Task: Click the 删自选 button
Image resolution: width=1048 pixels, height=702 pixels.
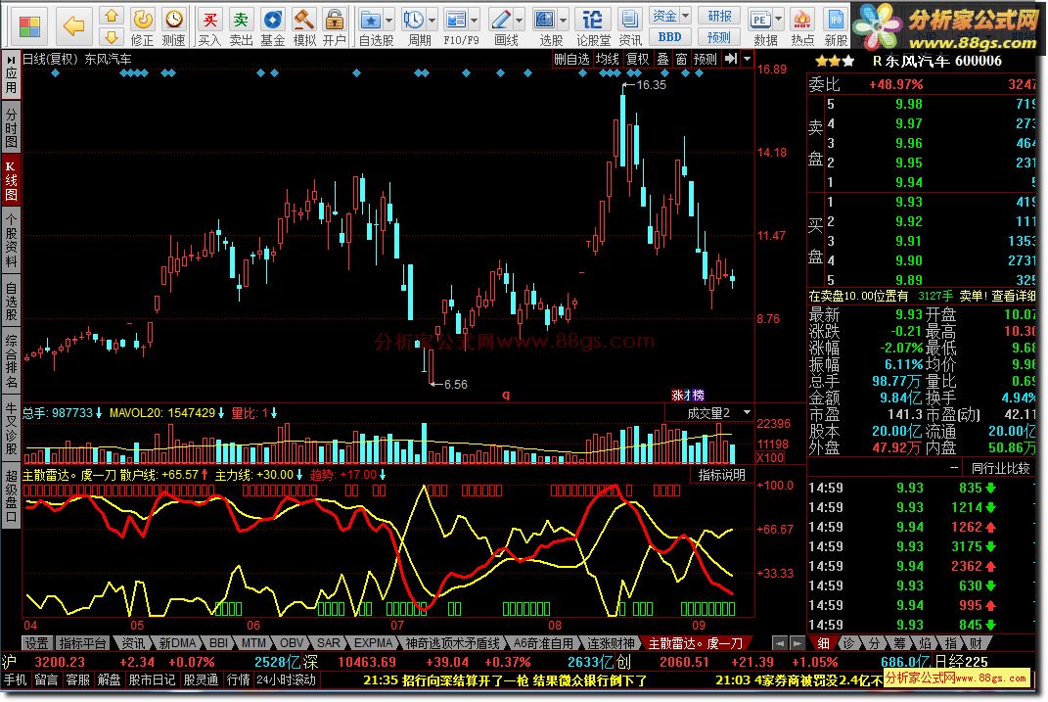Action: tap(571, 59)
